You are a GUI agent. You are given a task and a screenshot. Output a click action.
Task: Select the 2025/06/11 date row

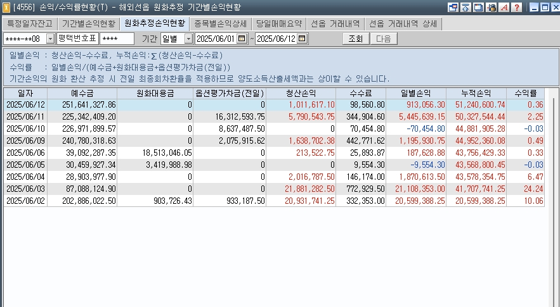pyautogui.click(x=274, y=116)
